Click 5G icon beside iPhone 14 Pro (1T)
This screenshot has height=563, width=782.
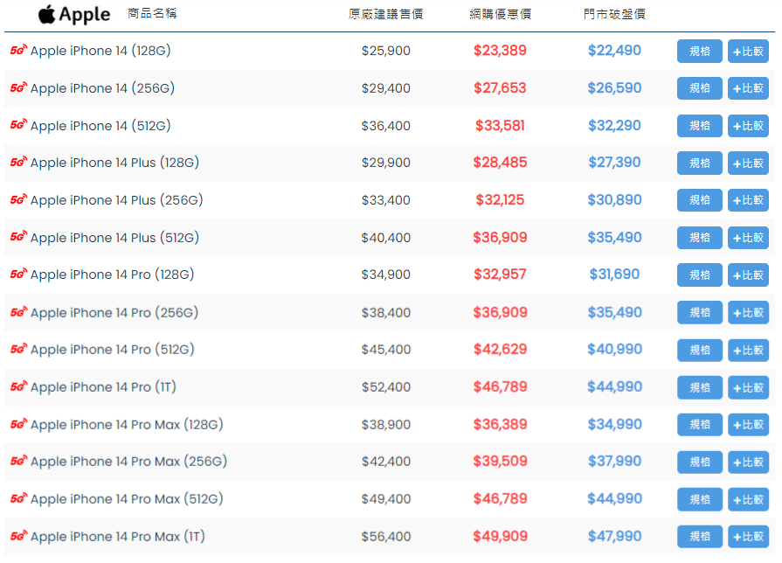point(18,386)
